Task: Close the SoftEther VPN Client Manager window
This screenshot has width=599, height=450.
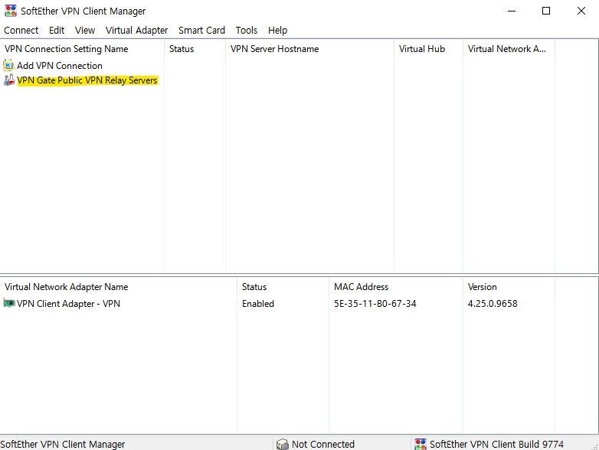Action: [581, 11]
